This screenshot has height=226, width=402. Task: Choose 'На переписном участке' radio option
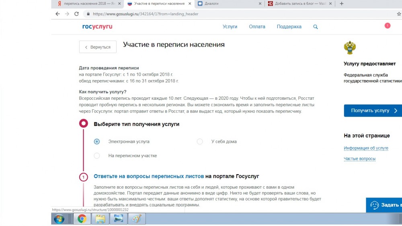pyautogui.click(x=97, y=156)
